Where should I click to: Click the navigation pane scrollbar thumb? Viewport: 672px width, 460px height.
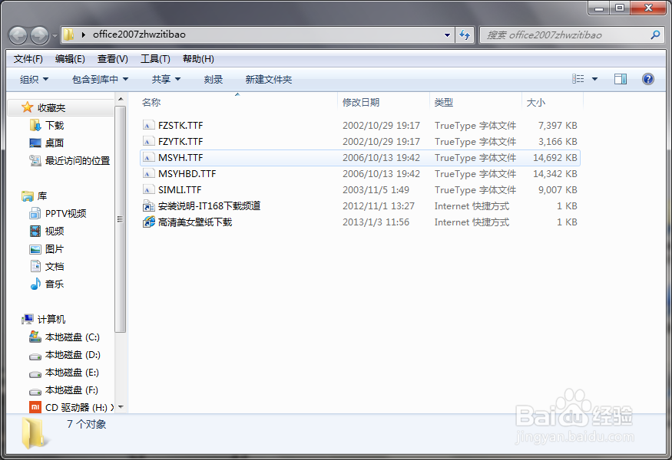click(x=121, y=219)
